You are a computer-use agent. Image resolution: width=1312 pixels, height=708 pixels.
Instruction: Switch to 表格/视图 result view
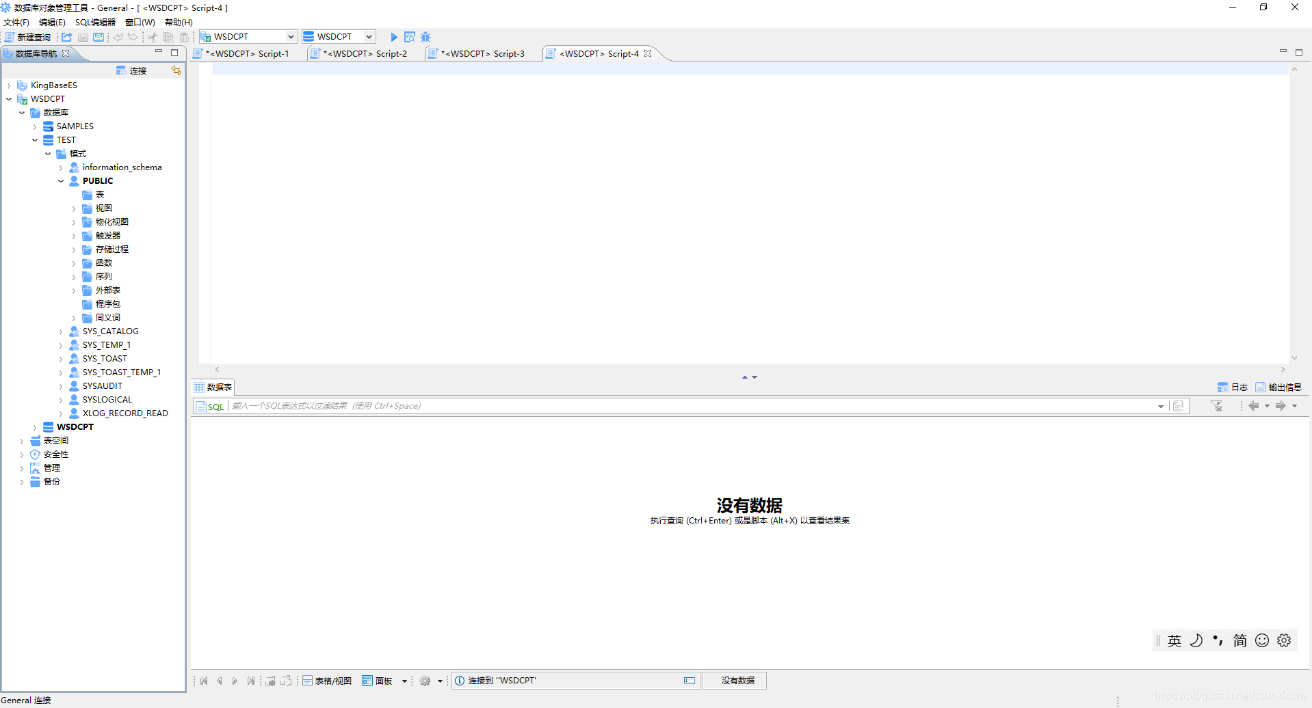click(x=327, y=681)
